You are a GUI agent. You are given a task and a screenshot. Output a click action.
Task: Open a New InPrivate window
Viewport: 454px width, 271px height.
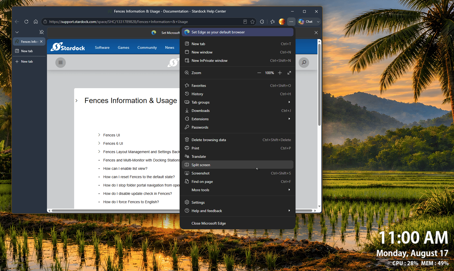[x=238, y=61]
